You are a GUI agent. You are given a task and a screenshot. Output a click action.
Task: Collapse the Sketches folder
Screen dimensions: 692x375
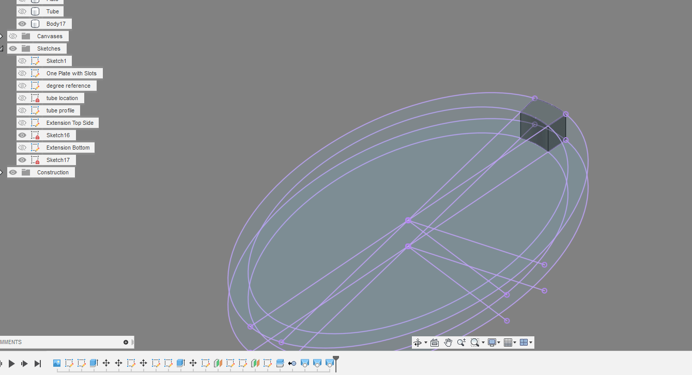(x=1, y=48)
